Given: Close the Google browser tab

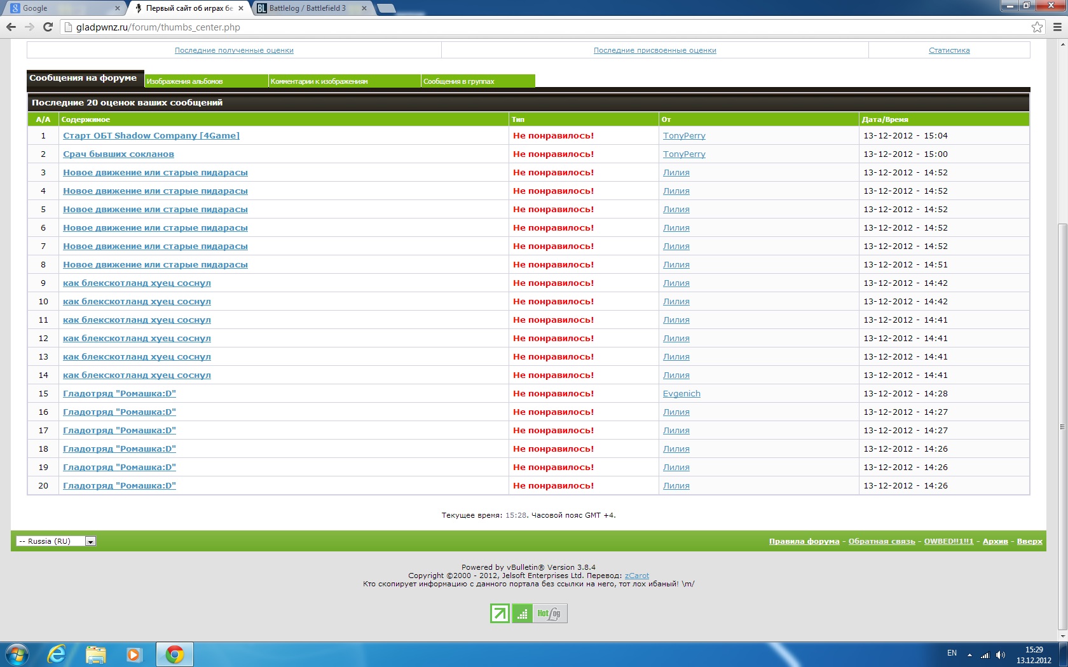Looking at the screenshot, I should [x=118, y=8].
